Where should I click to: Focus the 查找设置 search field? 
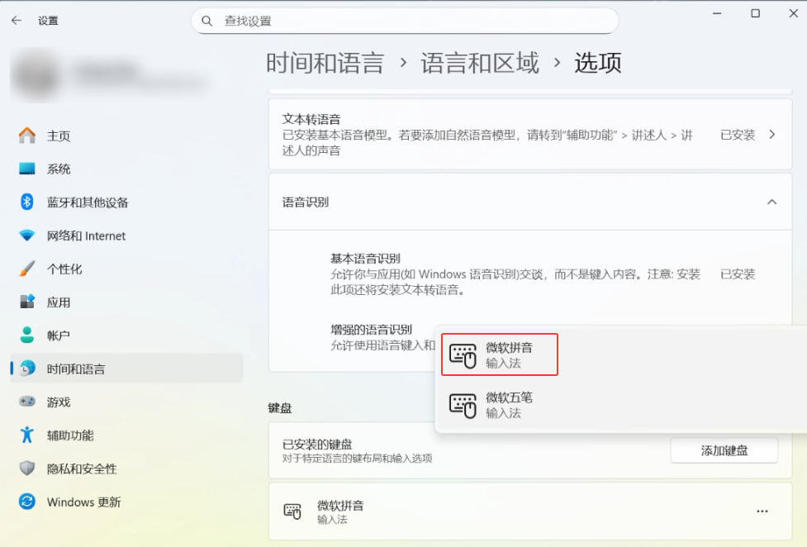pyautogui.click(x=405, y=21)
